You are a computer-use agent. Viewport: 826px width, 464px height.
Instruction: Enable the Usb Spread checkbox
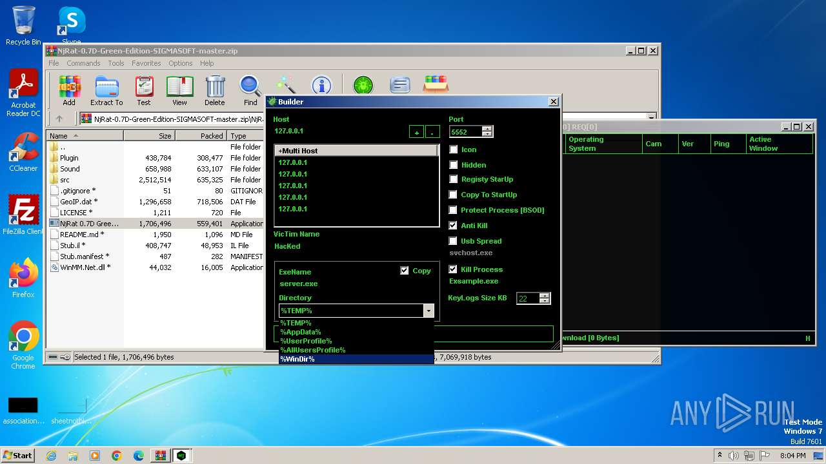tap(454, 241)
